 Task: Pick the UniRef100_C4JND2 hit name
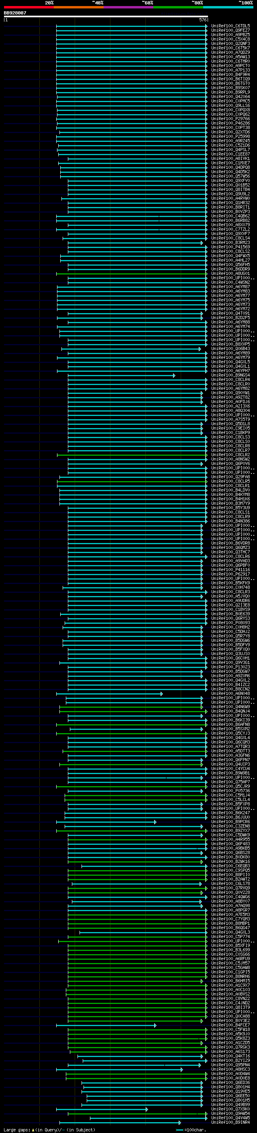(230, 1003)
